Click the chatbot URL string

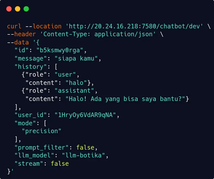click(x=134, y=26)
